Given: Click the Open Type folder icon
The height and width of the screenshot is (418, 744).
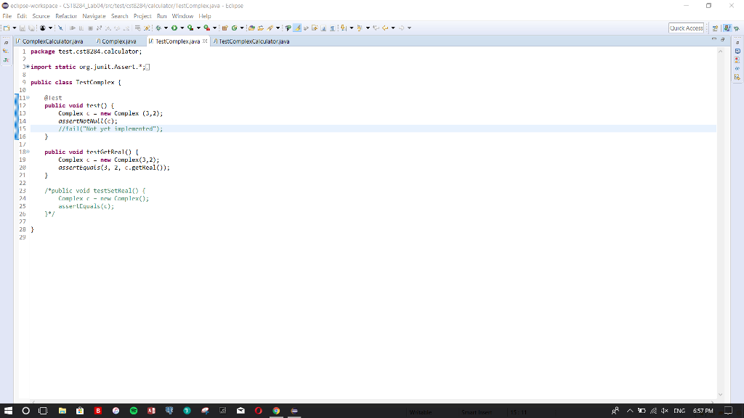Looking at the screenshot, I should pos(251,28).
